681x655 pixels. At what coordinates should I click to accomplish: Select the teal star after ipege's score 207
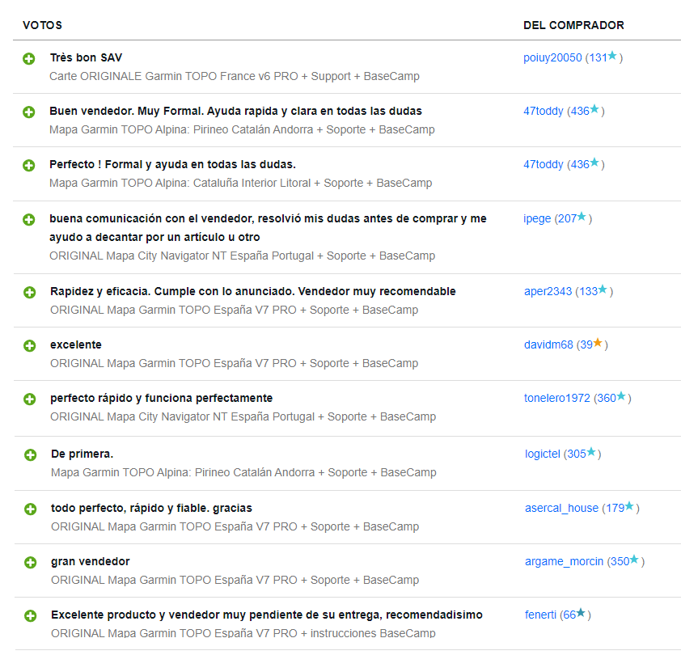[x=582, y=216]
